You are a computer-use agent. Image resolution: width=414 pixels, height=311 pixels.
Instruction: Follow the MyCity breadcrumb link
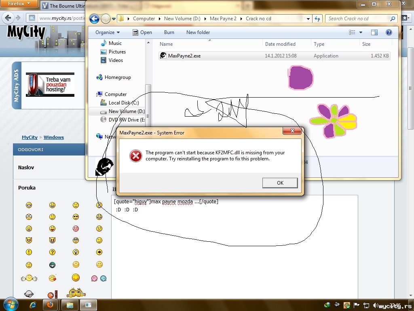[30, 137]
